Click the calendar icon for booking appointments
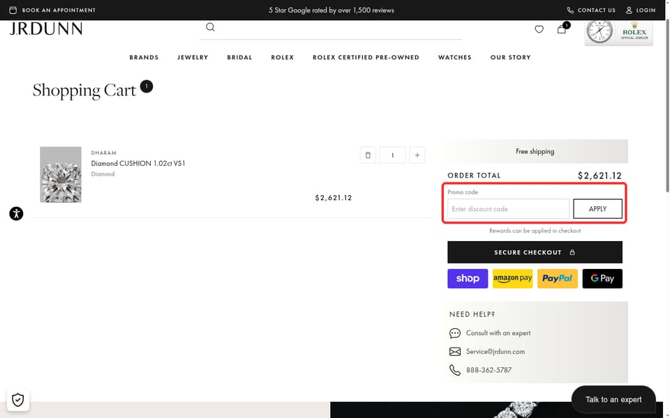Viewport: 670px width, 418px height. 13,10
